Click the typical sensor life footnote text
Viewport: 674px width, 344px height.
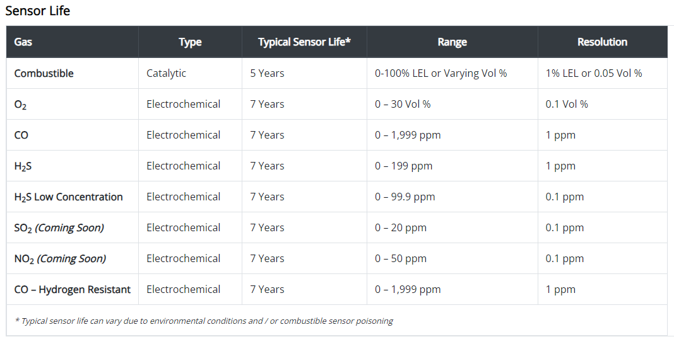coord(204,321)
